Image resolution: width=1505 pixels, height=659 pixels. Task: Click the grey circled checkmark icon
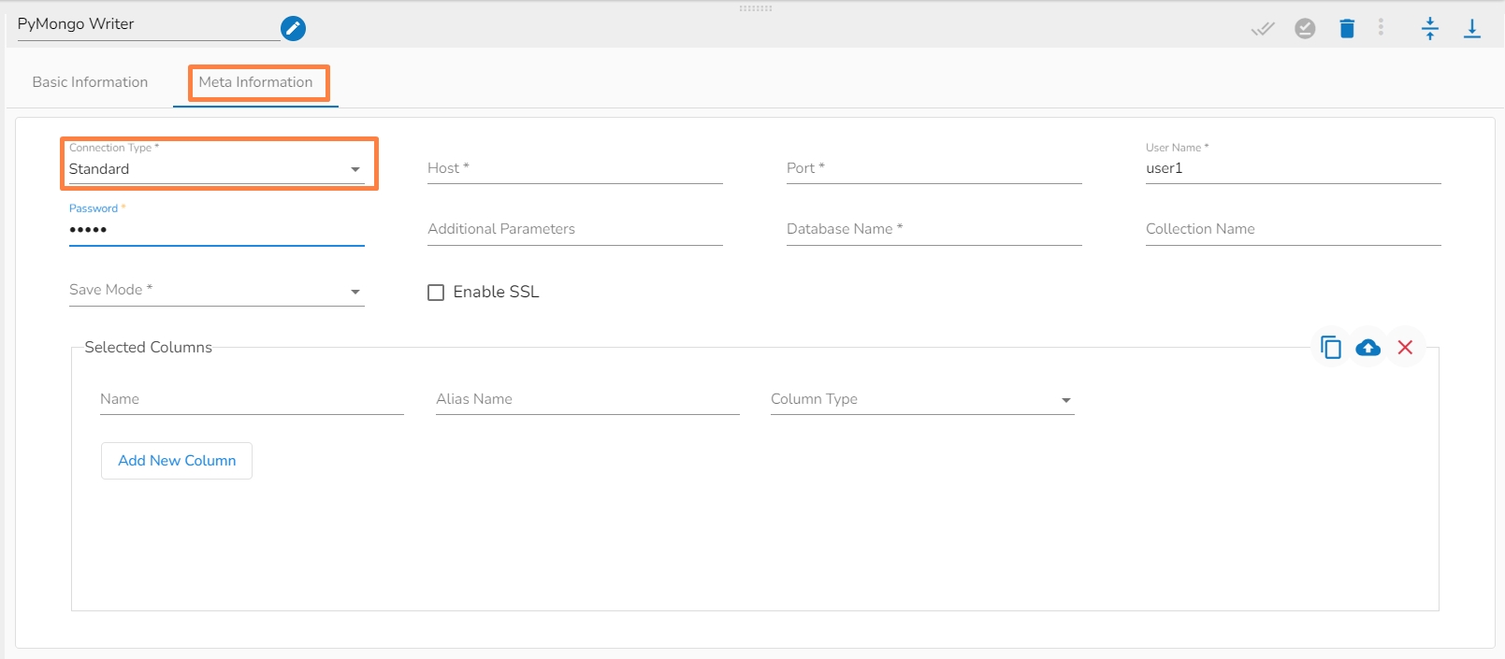pos(1305,29)
